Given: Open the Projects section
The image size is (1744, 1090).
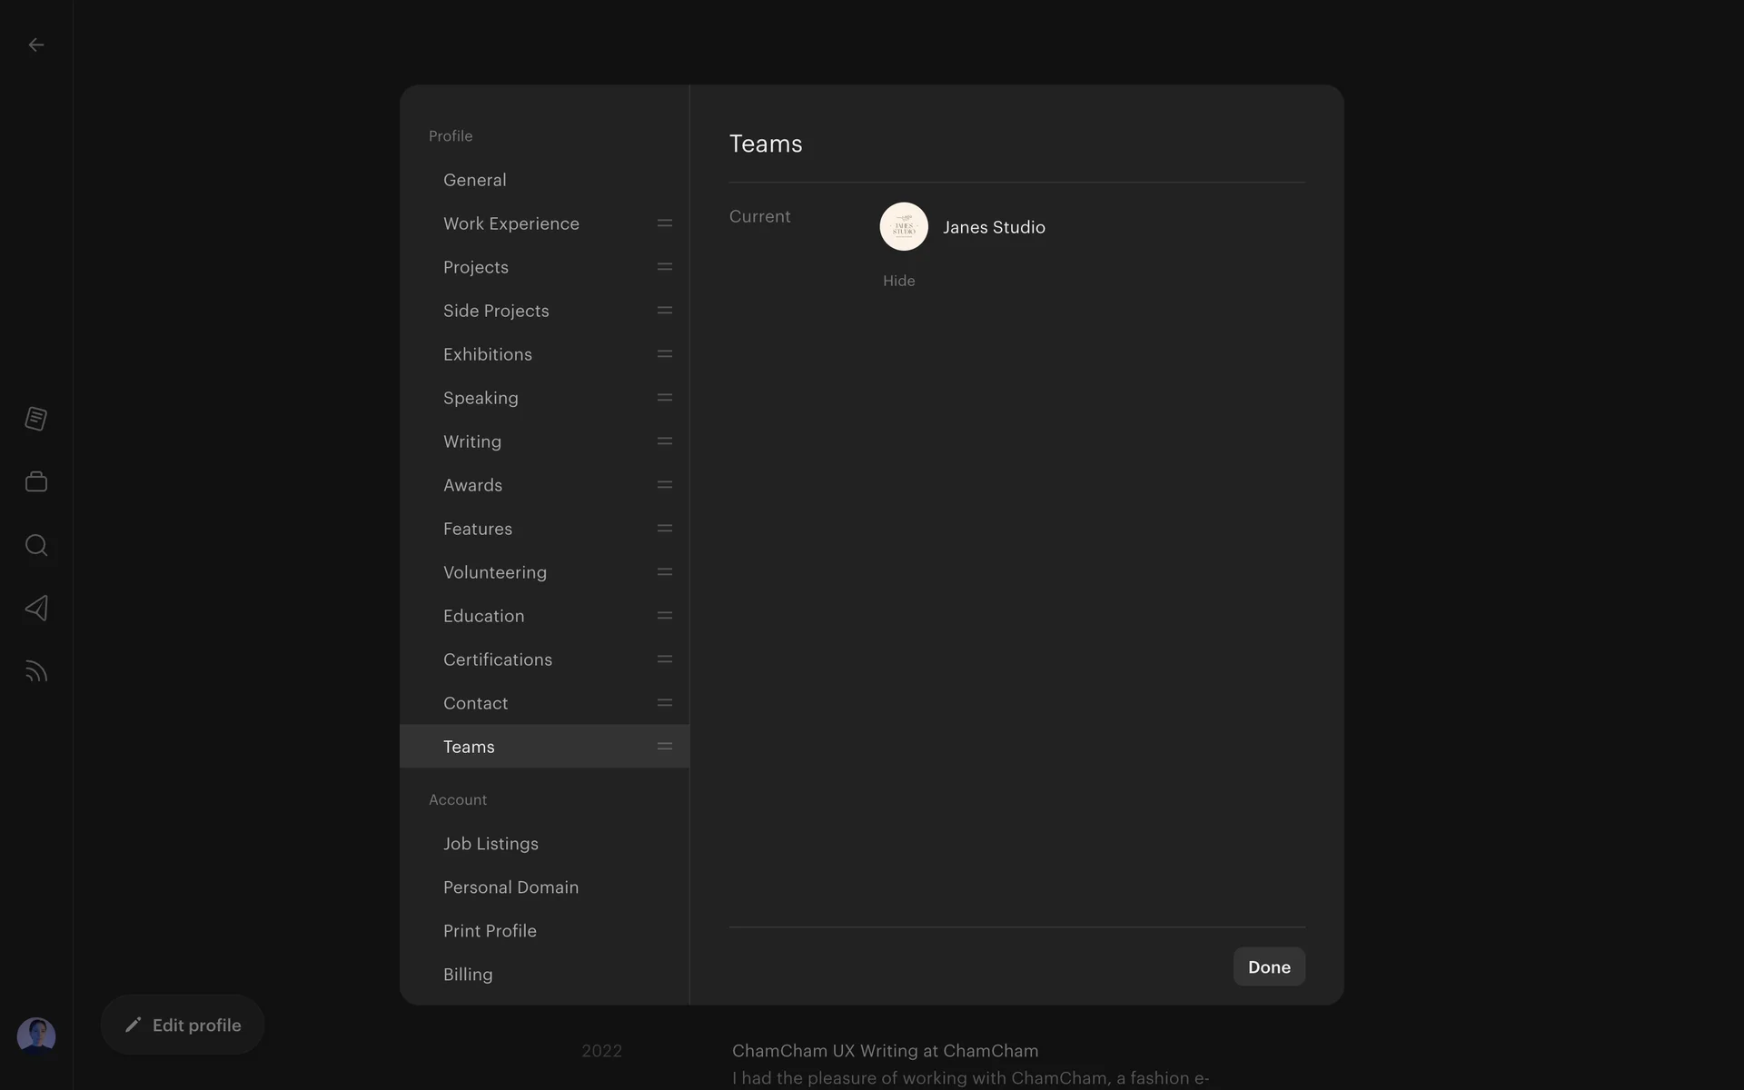Looking at the screenshot, I should 476,267.
